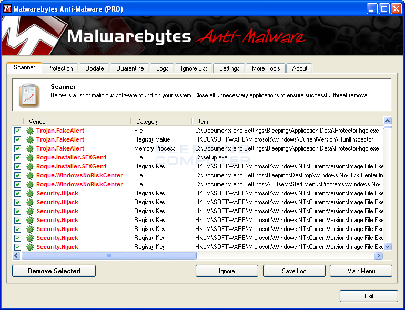Uncheck the first Trojan.FakeAlert File checkbox

click(x=17, y=131)
